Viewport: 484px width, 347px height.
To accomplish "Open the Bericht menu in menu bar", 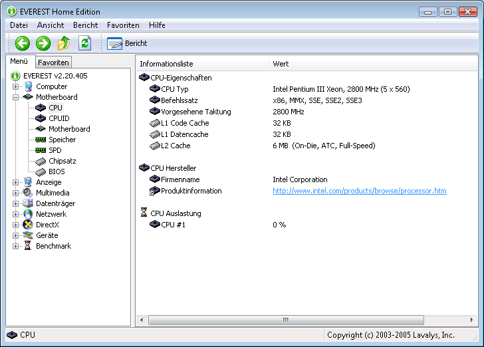I will tap(85, 25).
